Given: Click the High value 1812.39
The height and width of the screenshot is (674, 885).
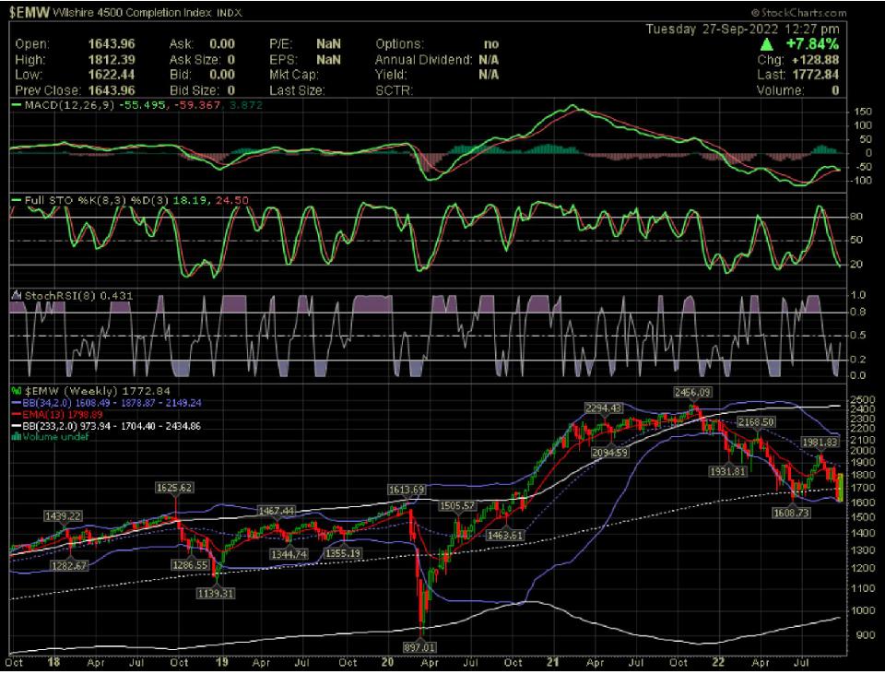Looking at the screenshot, I should (x=112, y=59).
